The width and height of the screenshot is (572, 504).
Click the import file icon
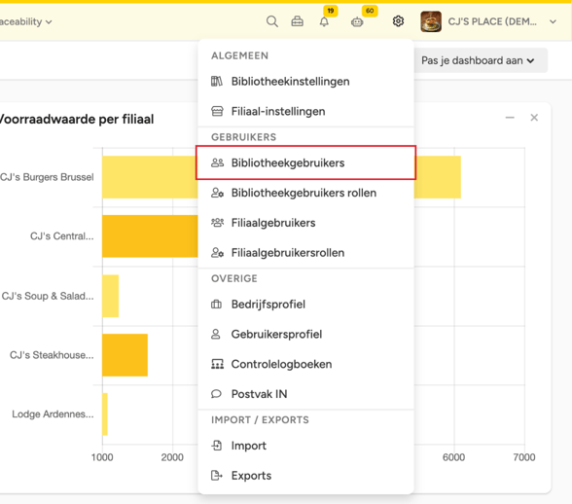[x=217, y=446]
